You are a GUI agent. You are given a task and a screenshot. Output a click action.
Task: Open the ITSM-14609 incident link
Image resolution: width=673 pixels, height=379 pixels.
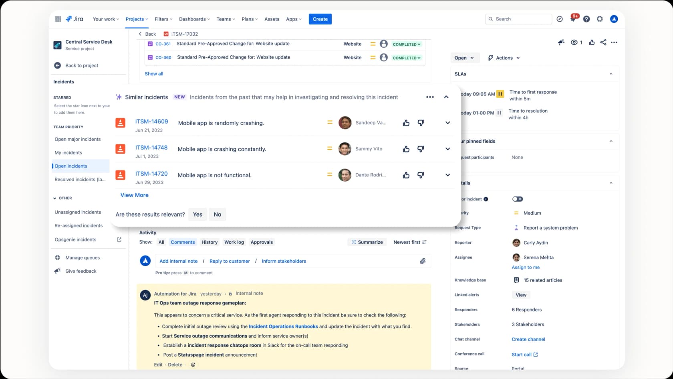point(151,122)
